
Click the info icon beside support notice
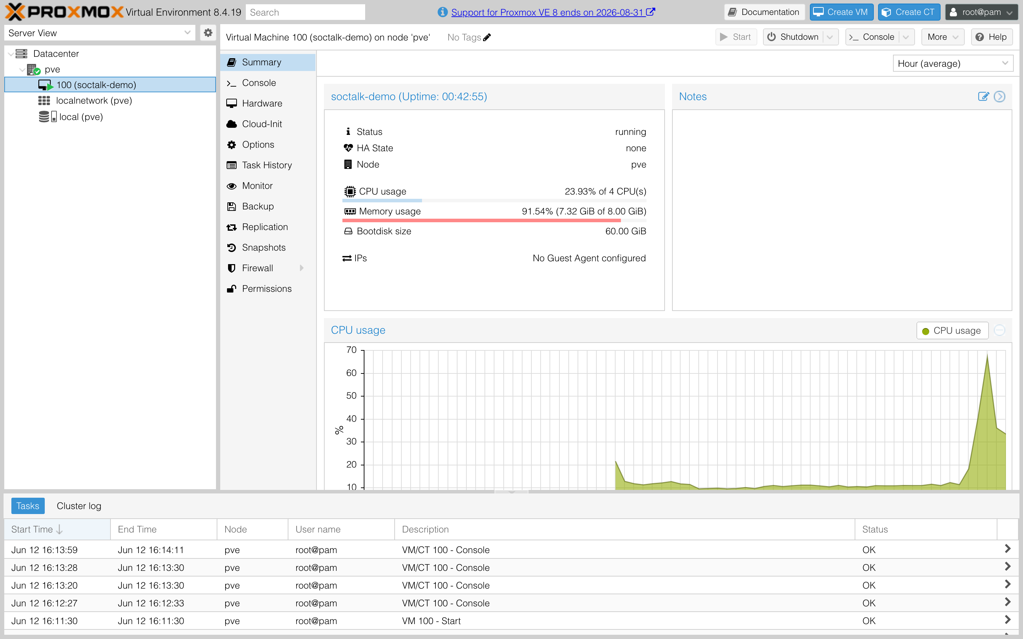tap(442, 12)
